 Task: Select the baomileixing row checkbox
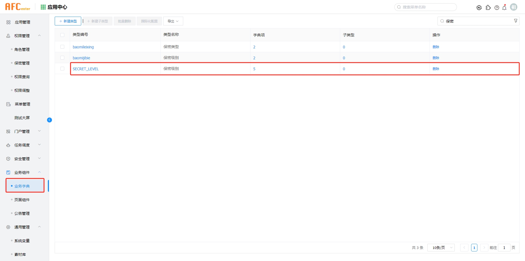pos(62,46)
